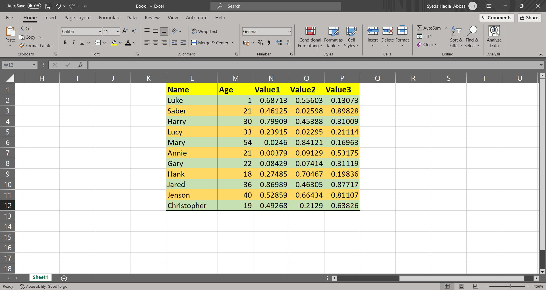Select the Format Painter tool
Viewport: 546px width, 290px height.
(36, 45)
